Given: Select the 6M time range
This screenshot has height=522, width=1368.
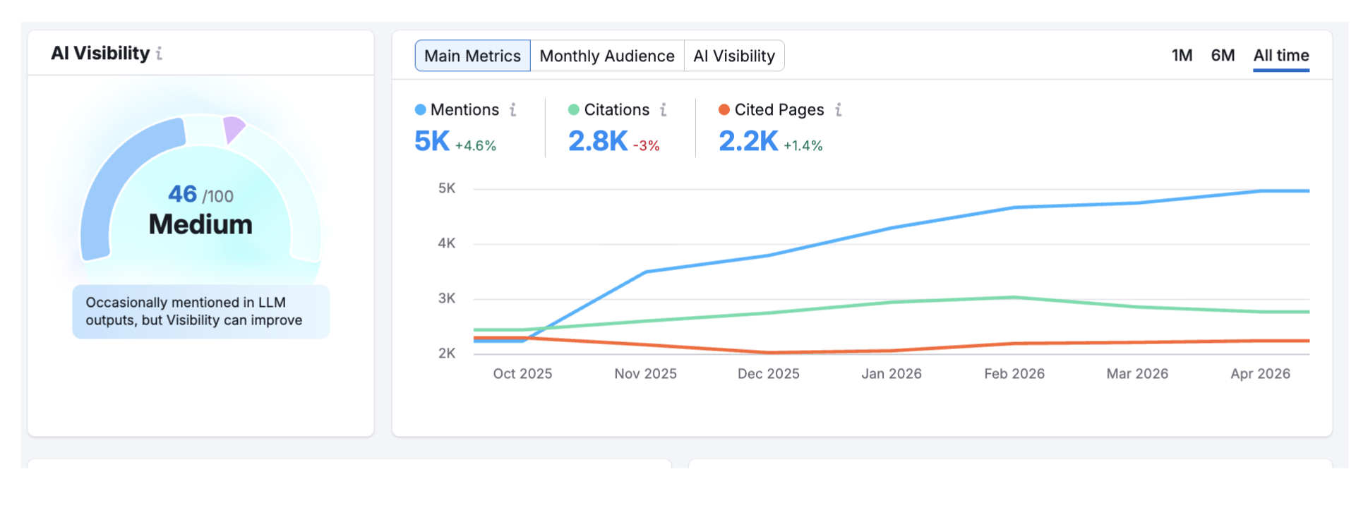Looking at the screenshot, I should (1223, 56).
